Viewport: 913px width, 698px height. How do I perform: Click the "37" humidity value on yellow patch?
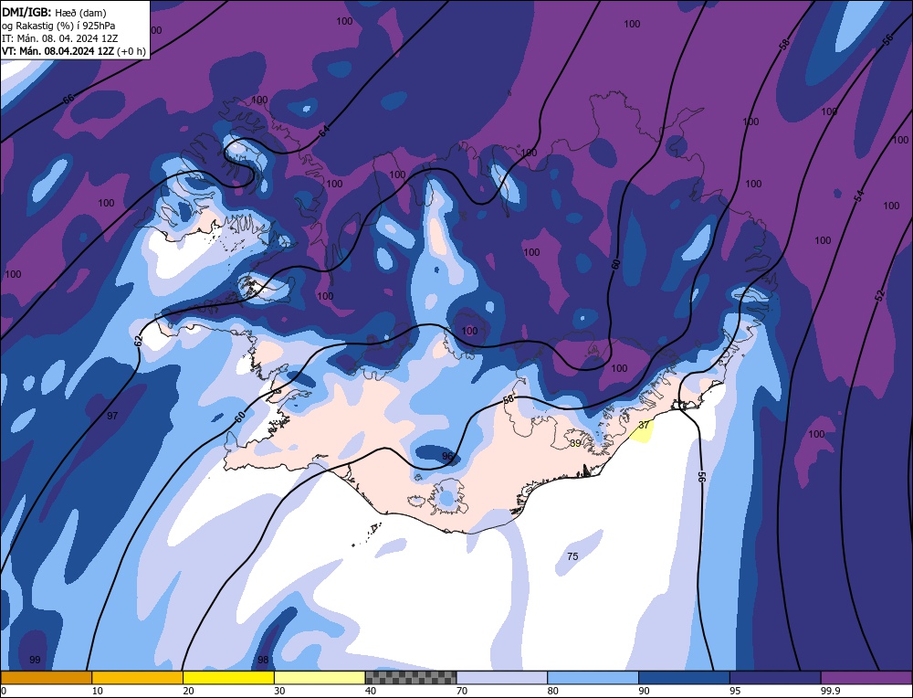point(644,425)
